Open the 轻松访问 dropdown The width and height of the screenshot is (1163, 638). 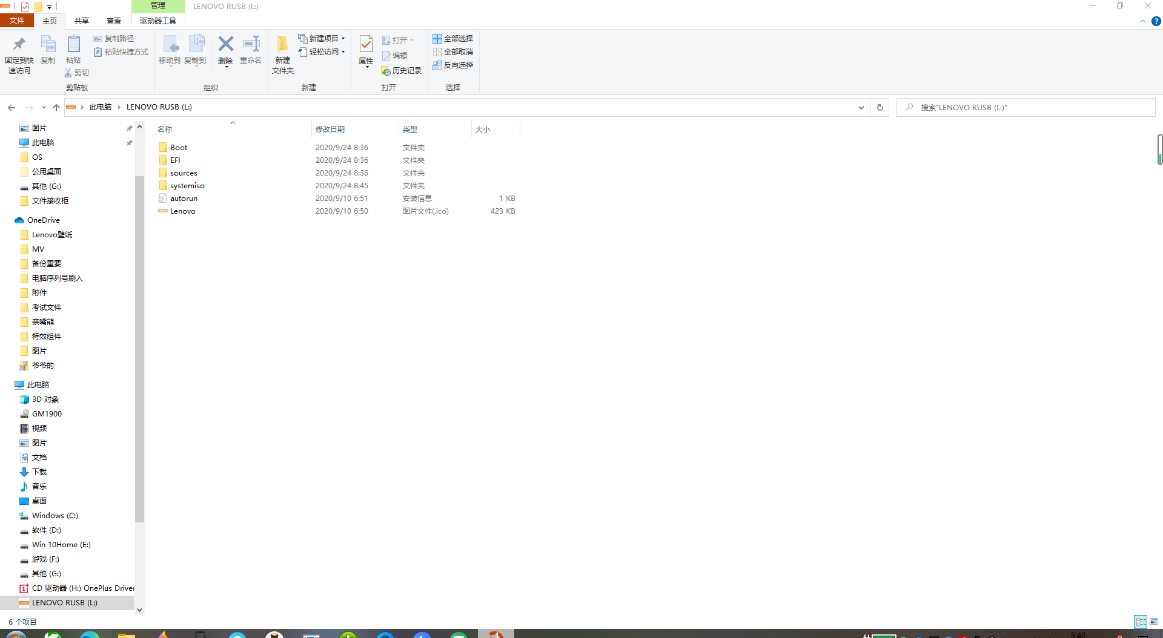[x=322, y=52]
